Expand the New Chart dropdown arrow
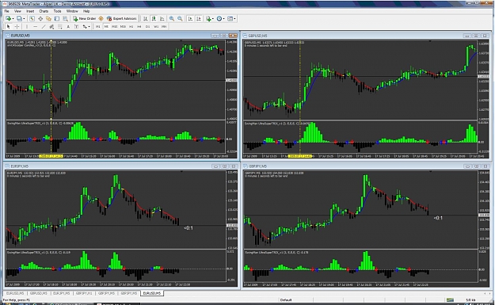The height and width of the screenshot is (305, 495). click(13, 19)
